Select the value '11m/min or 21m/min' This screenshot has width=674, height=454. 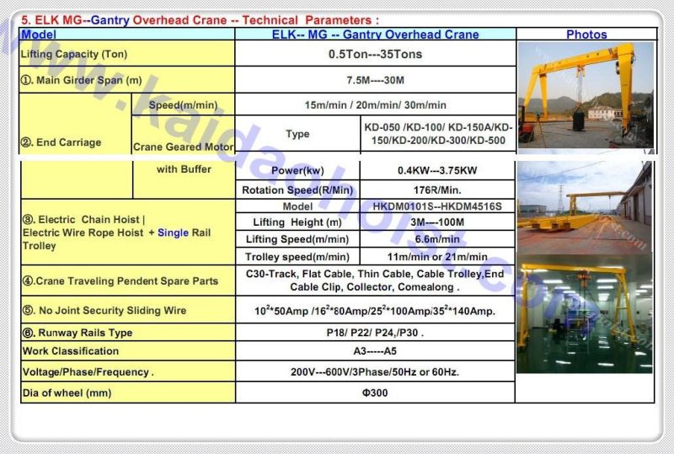[x=437, y=257]
